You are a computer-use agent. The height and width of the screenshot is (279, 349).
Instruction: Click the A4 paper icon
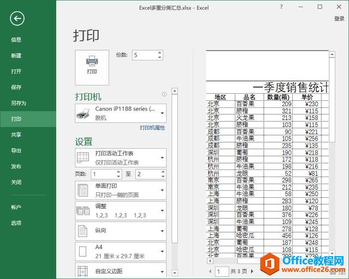(82, 251)
